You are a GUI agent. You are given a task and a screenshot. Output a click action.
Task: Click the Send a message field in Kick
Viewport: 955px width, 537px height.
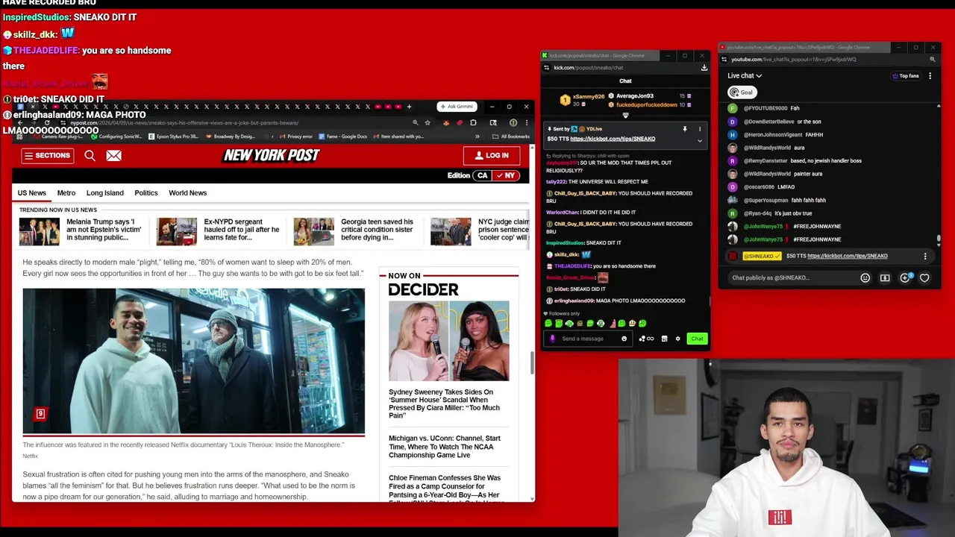click(x=588, y=339)
